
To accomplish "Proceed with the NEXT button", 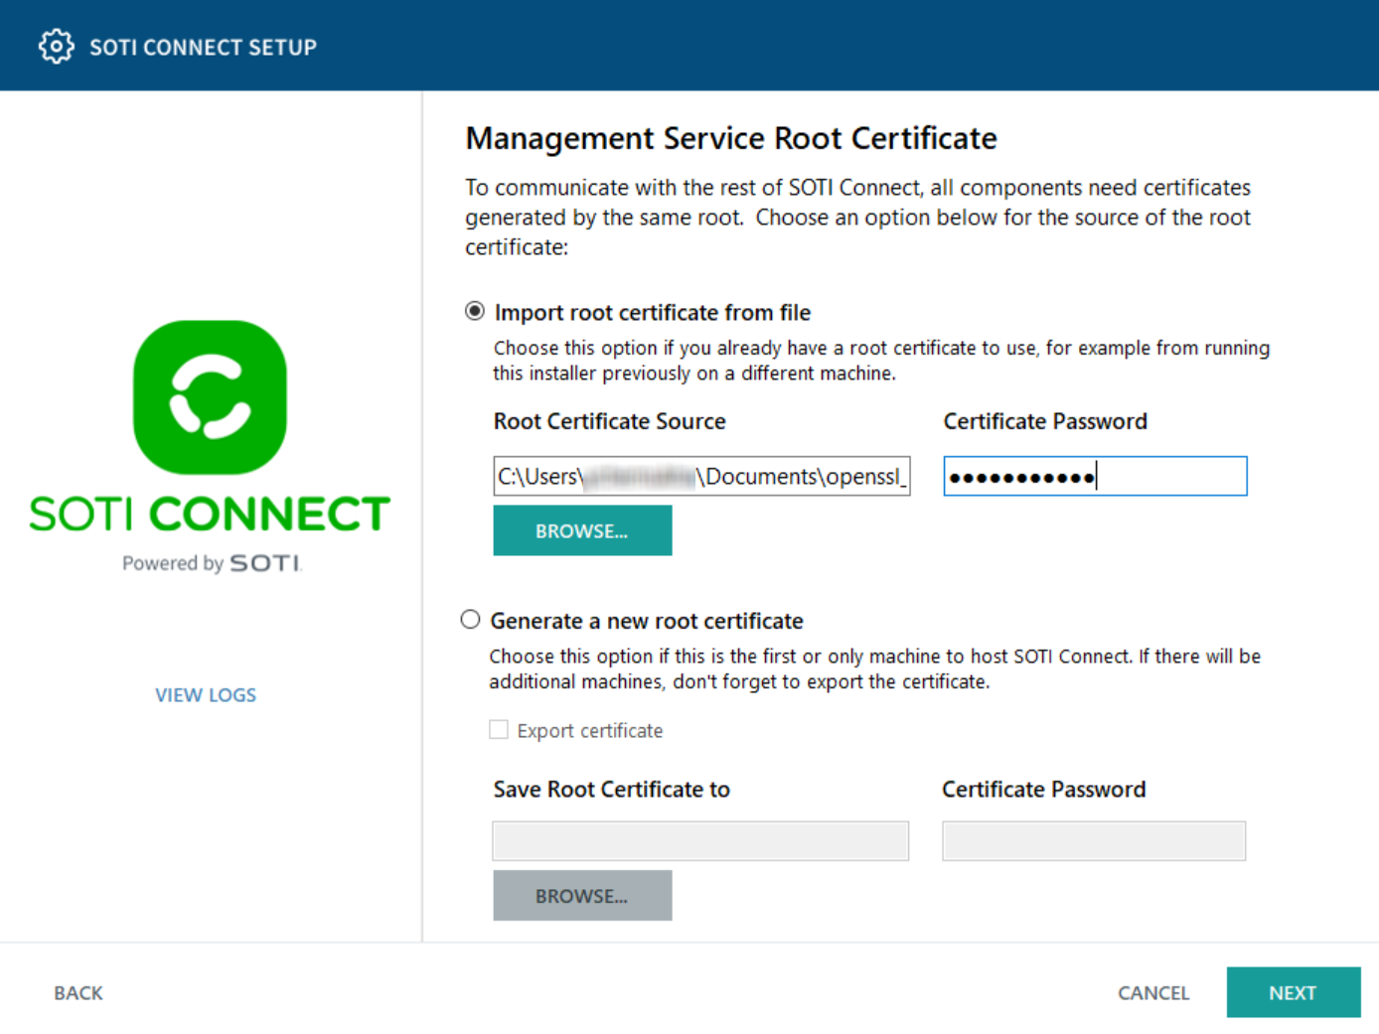I will (1294, 992).
